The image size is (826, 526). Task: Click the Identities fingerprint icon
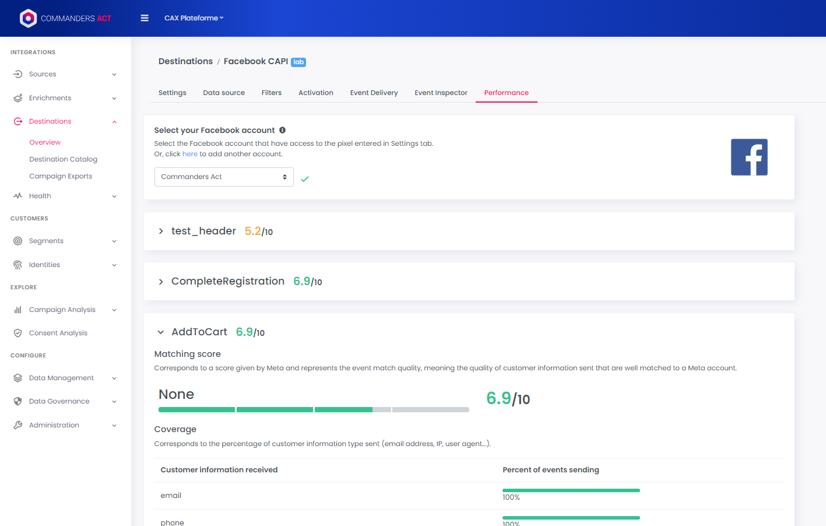click(17, 265)
